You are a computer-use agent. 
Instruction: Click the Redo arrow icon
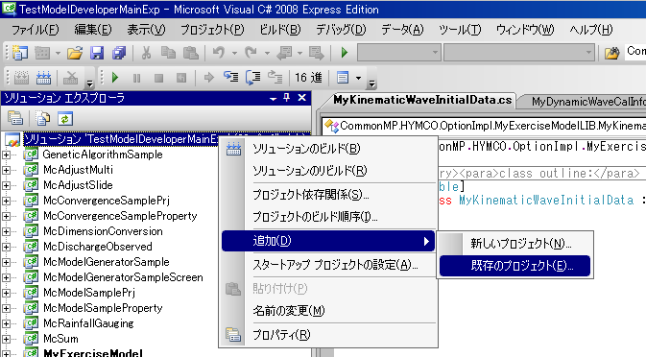251,53
